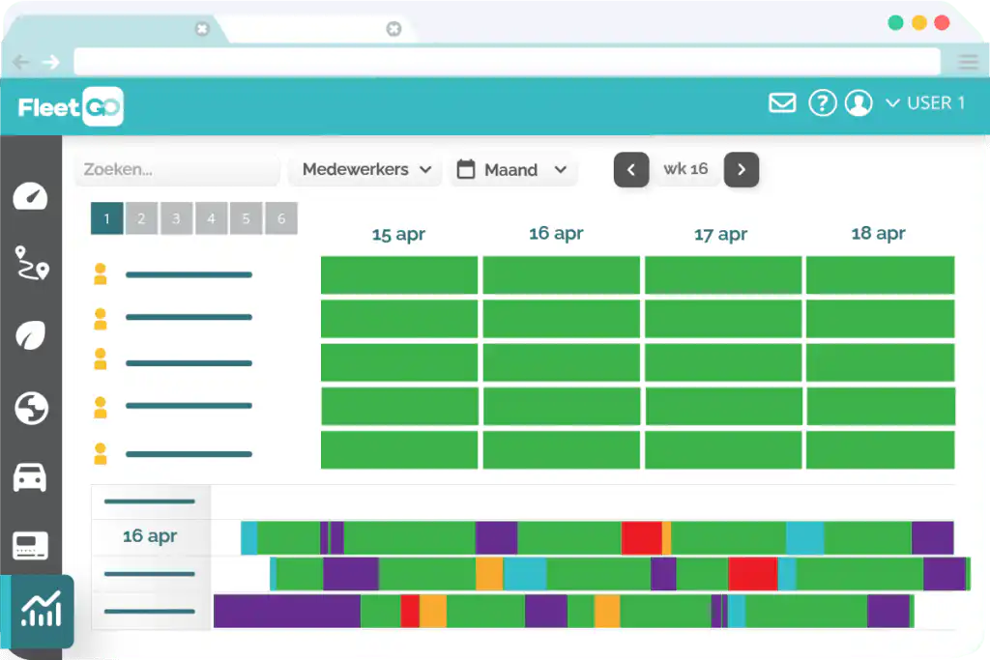Open the messages envelope icon

782,102
